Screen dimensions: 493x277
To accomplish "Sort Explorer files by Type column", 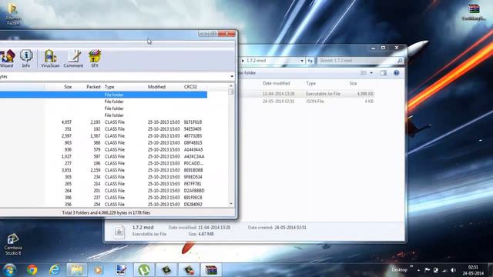I will [311, 83].
